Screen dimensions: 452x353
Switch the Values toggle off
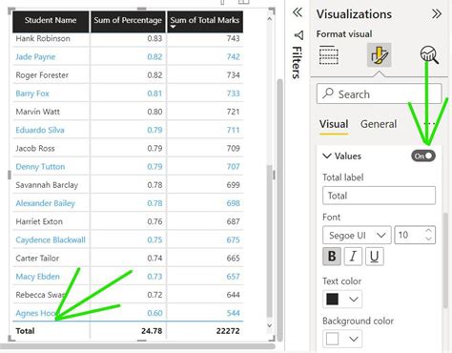[423, 156]
